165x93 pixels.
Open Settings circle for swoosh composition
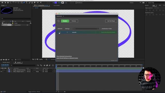pos(67,32)
